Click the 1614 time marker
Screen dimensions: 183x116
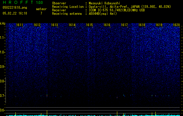[72, 25]
